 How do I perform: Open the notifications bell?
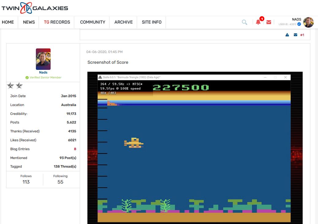(x=258, y=22)
